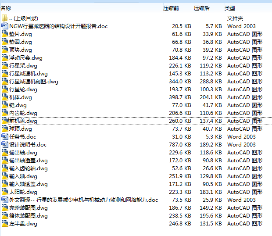This screenshot has width=272, height=236.
Task: Click the DWG icon beside 输入齿轮轴.dwg
Action: pyautogui.click(x=5, y=168)
